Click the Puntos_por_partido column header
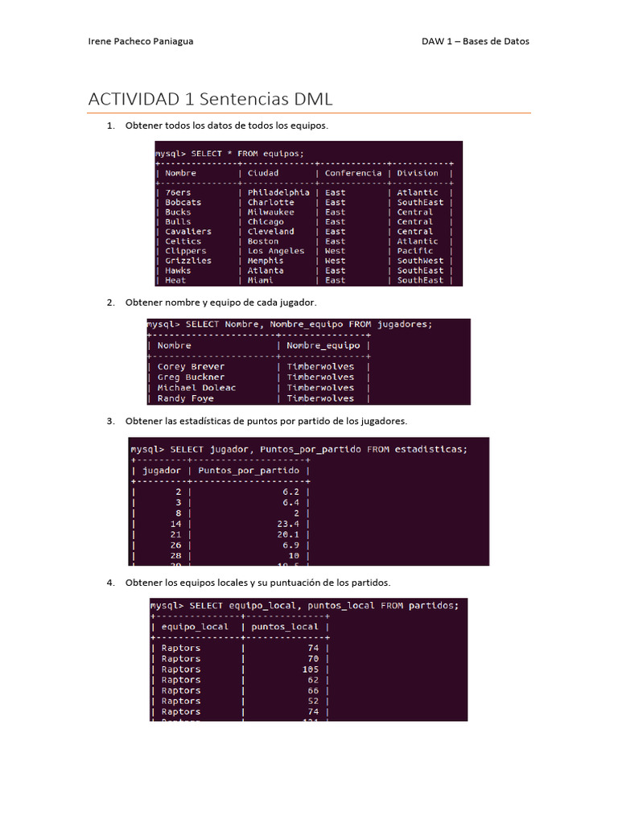The width and height of the screenshot is (618, 824). tap(249, 471)
